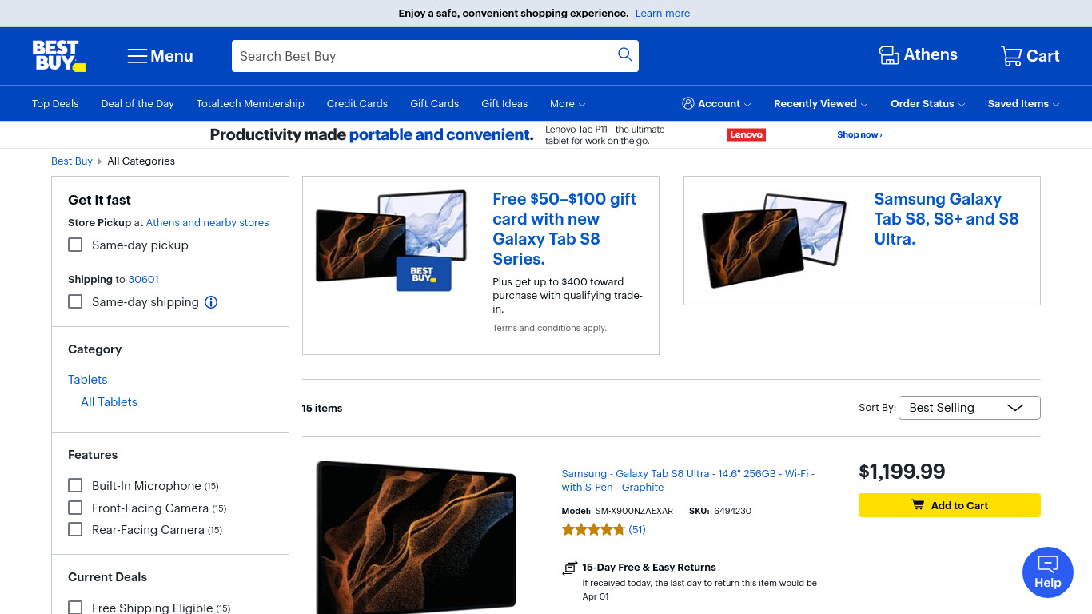Tick the Rear-Facing Camera filter
The height and width of the screenshot is (614, 1092).
point(75,529)
